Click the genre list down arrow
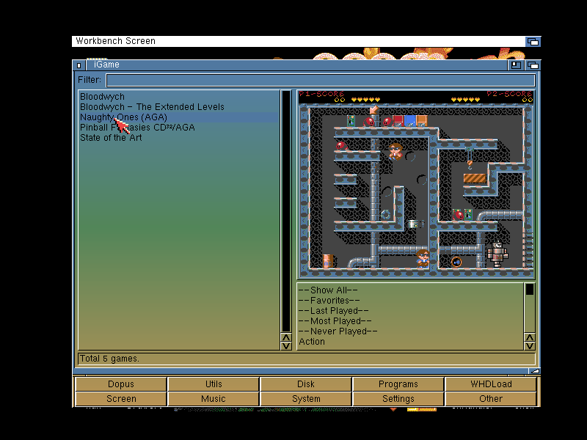 point(528,344)
